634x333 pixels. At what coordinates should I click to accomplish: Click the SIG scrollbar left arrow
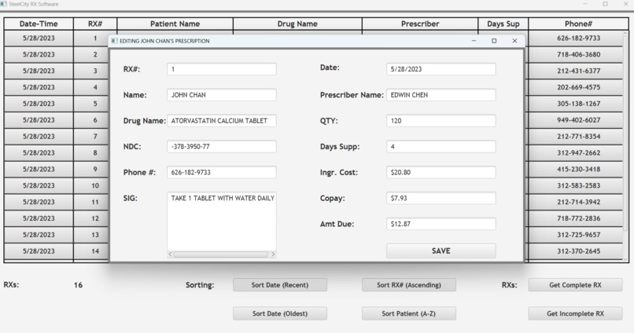(170, 254)
